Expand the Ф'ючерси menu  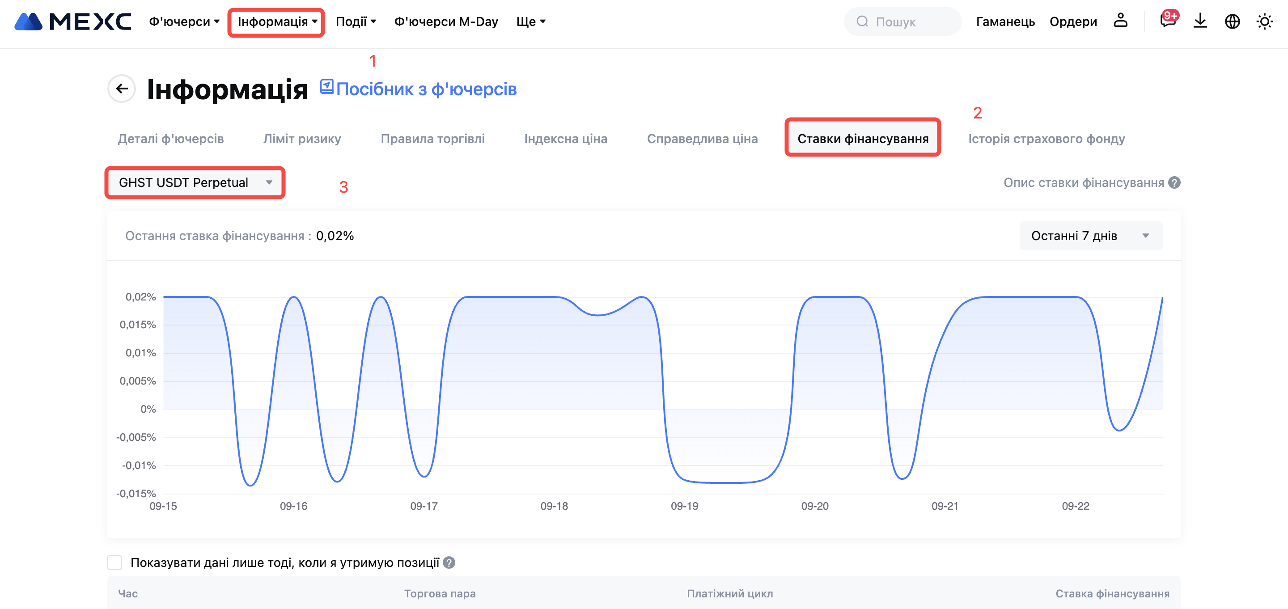184,21
